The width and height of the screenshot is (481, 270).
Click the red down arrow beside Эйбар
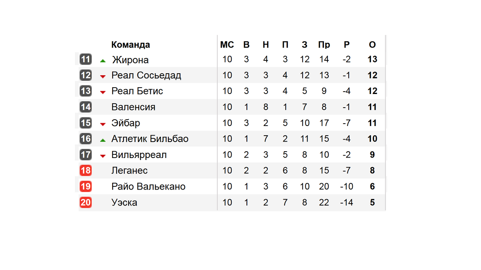(103, 124)
